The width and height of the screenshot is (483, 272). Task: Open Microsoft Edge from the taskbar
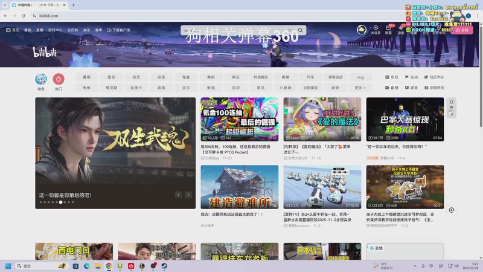pos(86,266)
